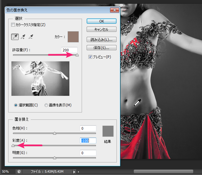Click the 色相 value input field
The height and width of the screenshot is (175, 202).
click(x=88, y=128)
